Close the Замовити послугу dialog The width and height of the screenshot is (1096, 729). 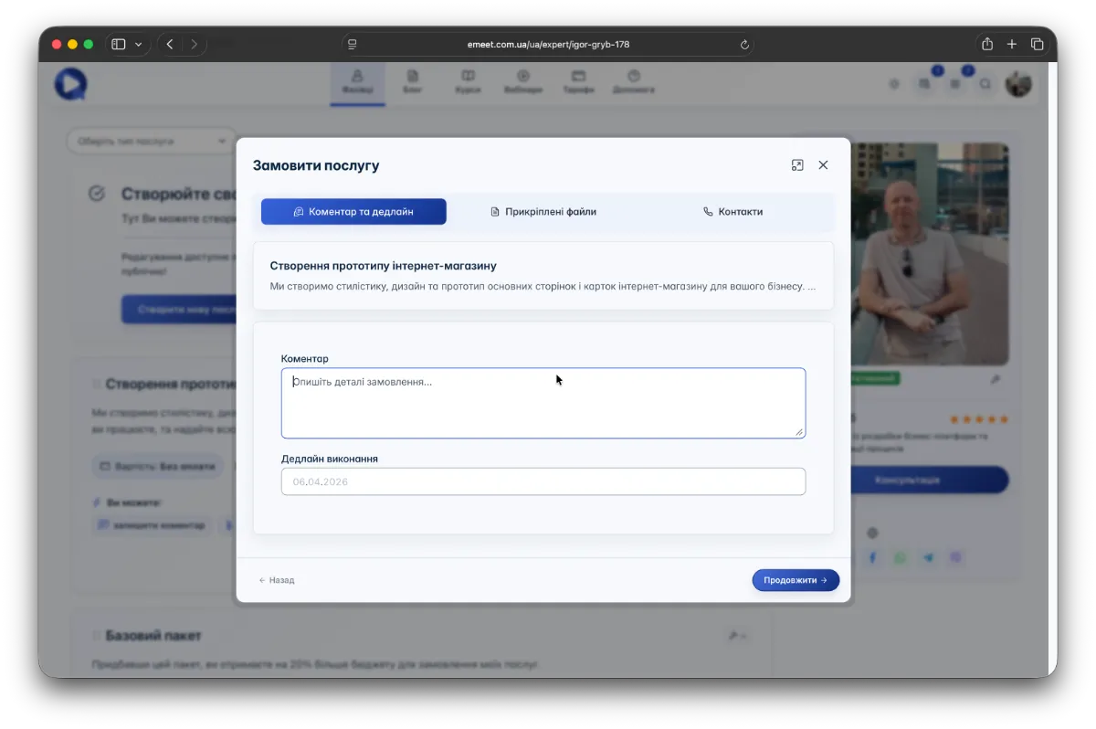[823, 165]
